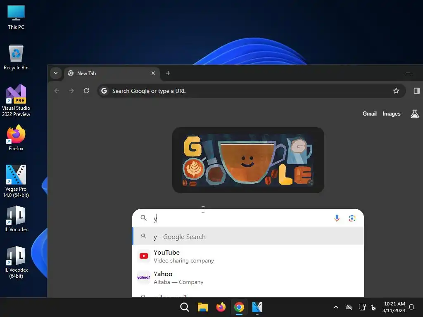This screenshot has height=317, width=423.
Task: Open the Recycle Bin desktop icon
Action: (16, 57)
